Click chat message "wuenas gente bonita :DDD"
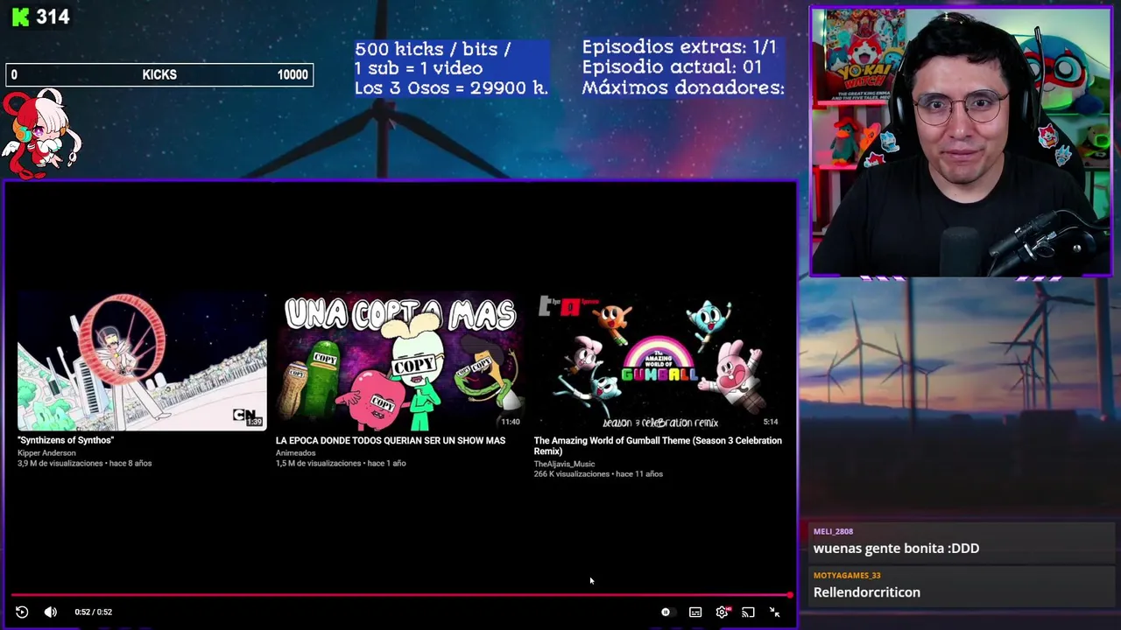Image resolution: width=1121 pixels, height=630 pixels. click(896, 549)
